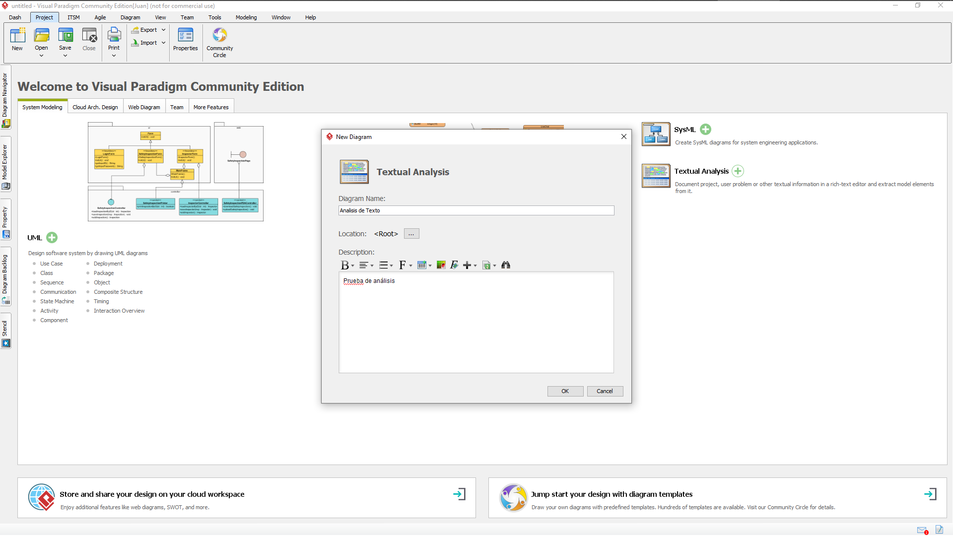Screen dimensions: 953x536
Task: Switch to Cloud Arch. Design tab
Action: click(x=95, y=107)
